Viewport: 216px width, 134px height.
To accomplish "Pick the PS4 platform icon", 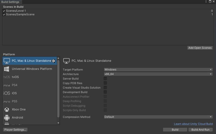I will [x=7, y=85].
